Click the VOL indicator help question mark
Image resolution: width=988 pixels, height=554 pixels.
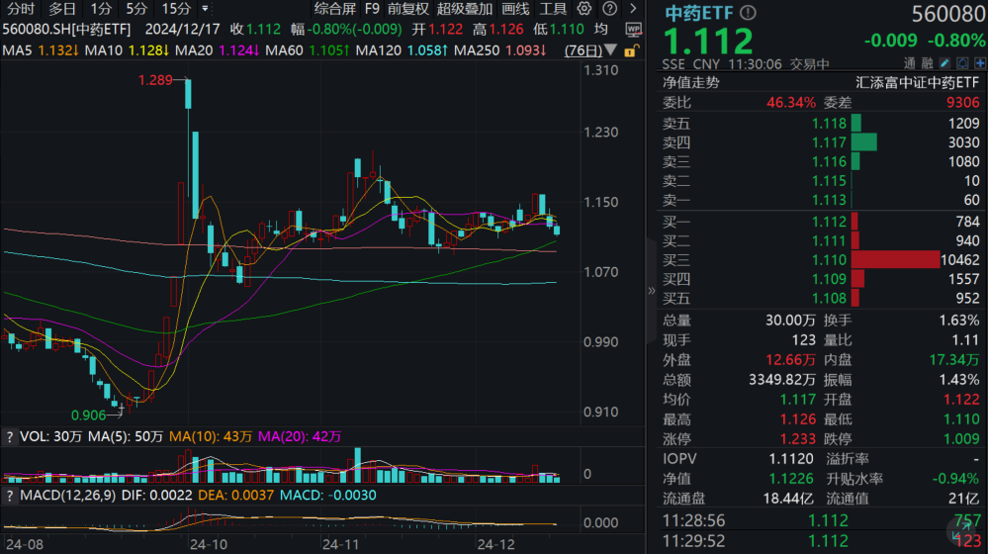coord(10,437)
